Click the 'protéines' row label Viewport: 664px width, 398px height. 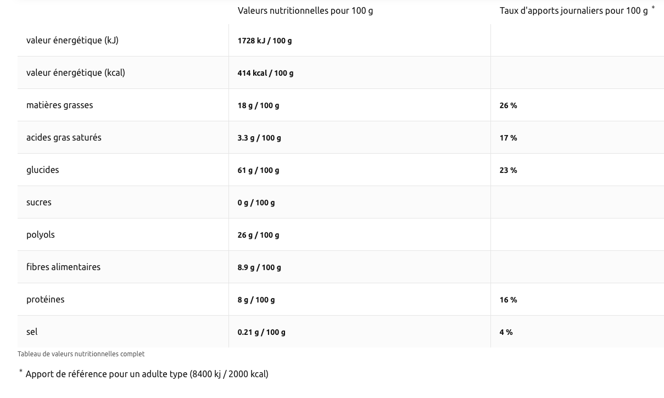[45, 299]
